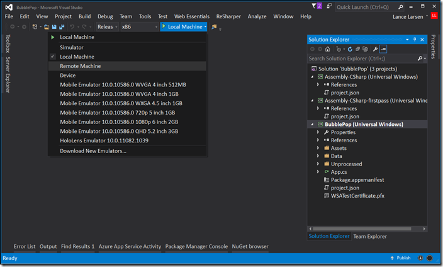Click Solution Explorer Home icon
Viewport: 443px width, 267px height.
tap(327, 49)
